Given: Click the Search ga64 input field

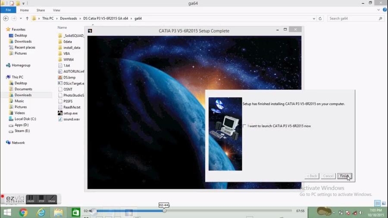Looking at the screenshot, I should 355,19.
